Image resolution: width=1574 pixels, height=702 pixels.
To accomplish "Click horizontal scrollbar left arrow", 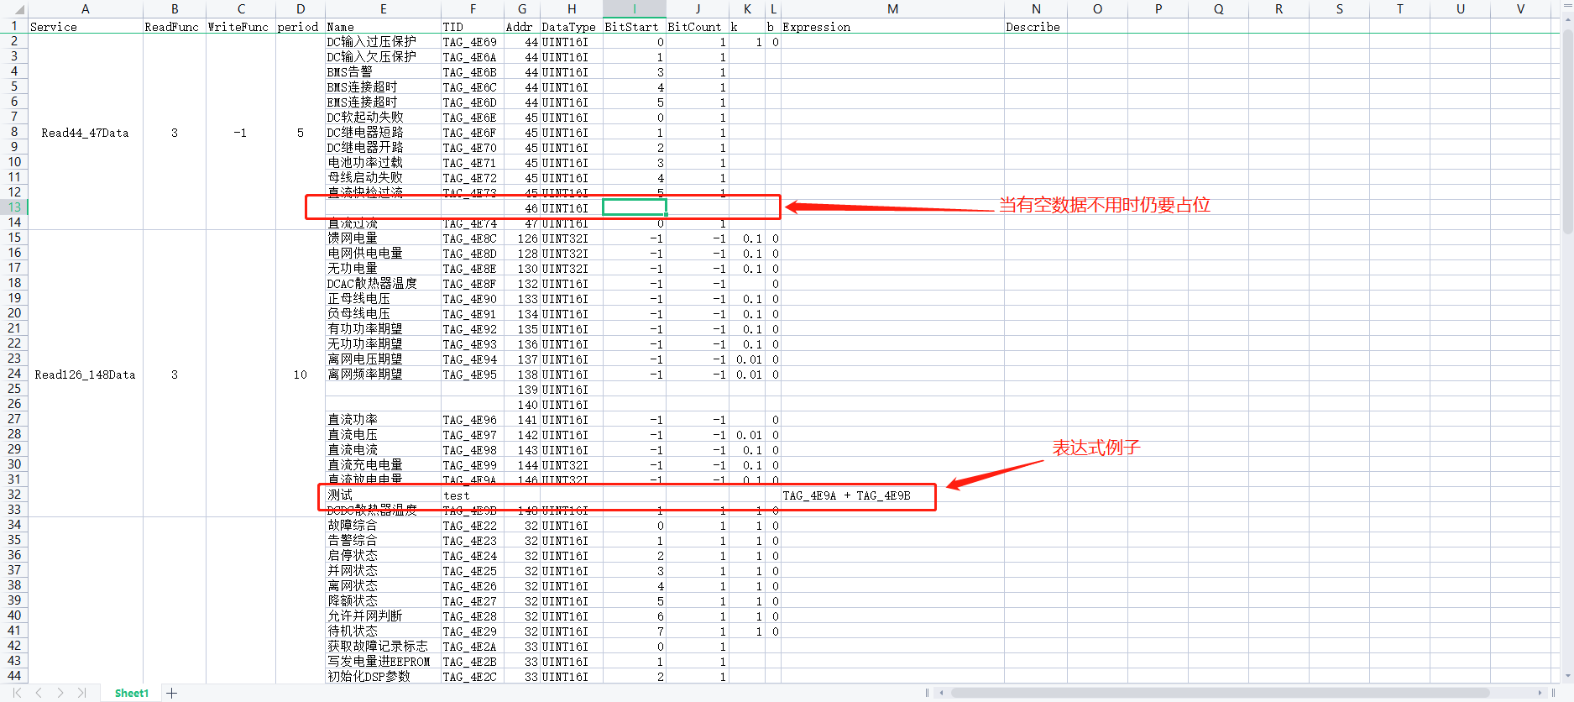I will (x=942, y=693).
